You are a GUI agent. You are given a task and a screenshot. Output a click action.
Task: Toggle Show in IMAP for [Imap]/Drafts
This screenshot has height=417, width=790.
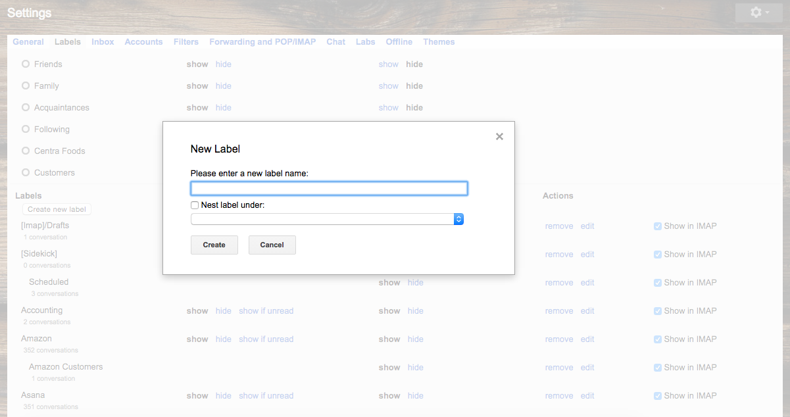click(658, 226)
